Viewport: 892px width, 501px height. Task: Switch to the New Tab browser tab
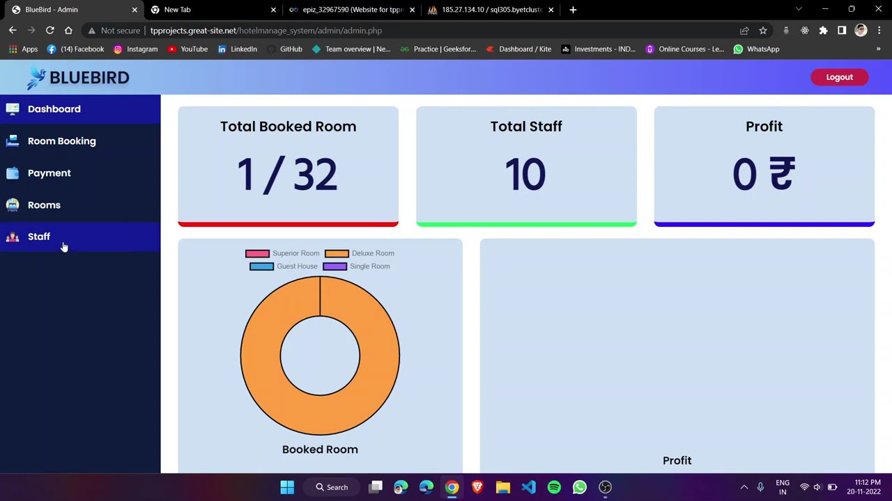[x=213, y=10]
